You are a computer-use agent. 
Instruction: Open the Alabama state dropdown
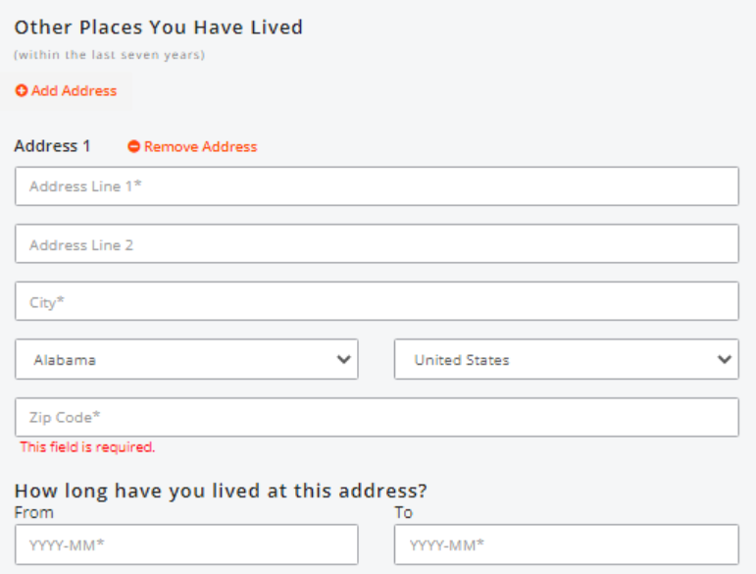[x=186, y=359]
